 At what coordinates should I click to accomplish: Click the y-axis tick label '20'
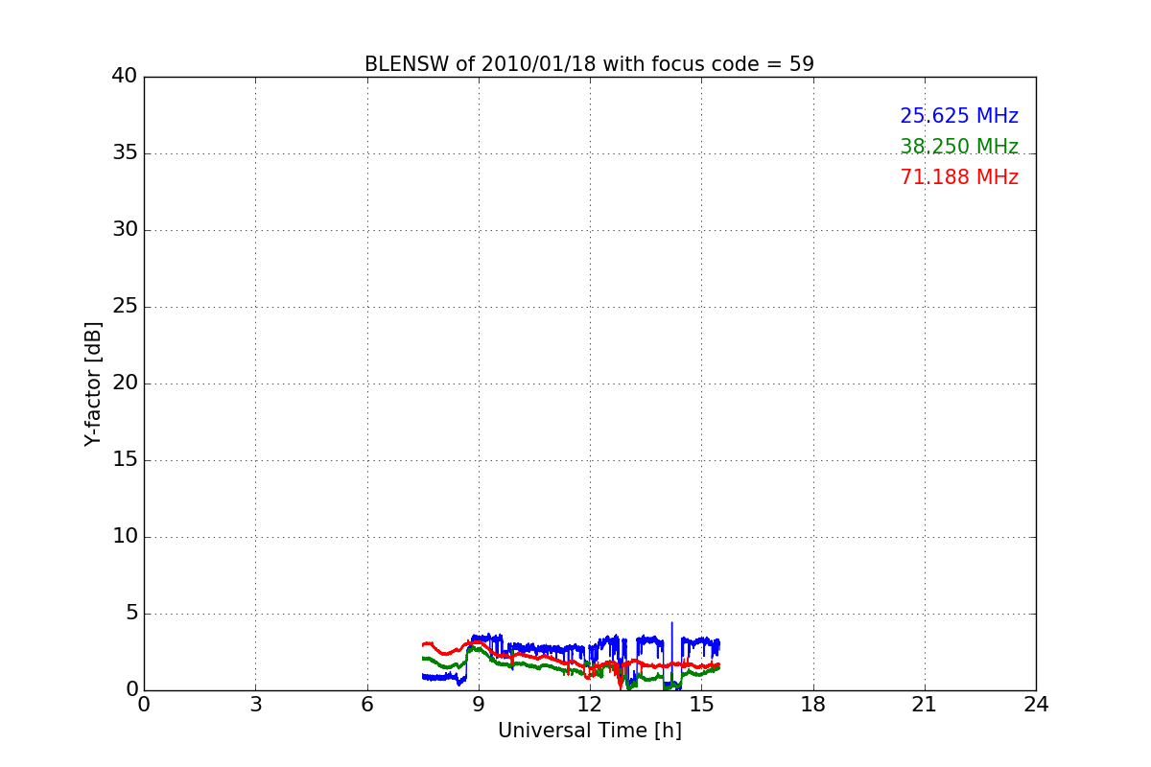(125, 383)
